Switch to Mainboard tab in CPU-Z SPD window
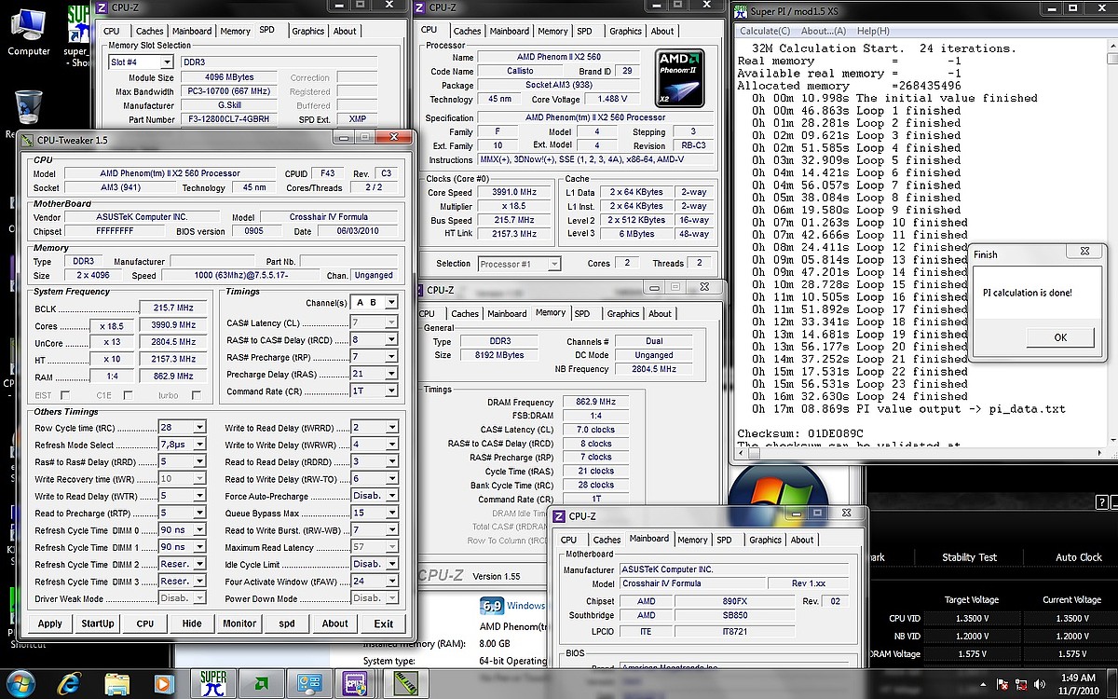 (192, 31)
